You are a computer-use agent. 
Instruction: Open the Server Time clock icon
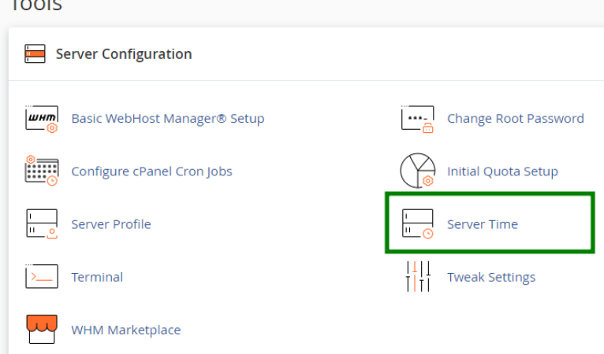[418, 223]
